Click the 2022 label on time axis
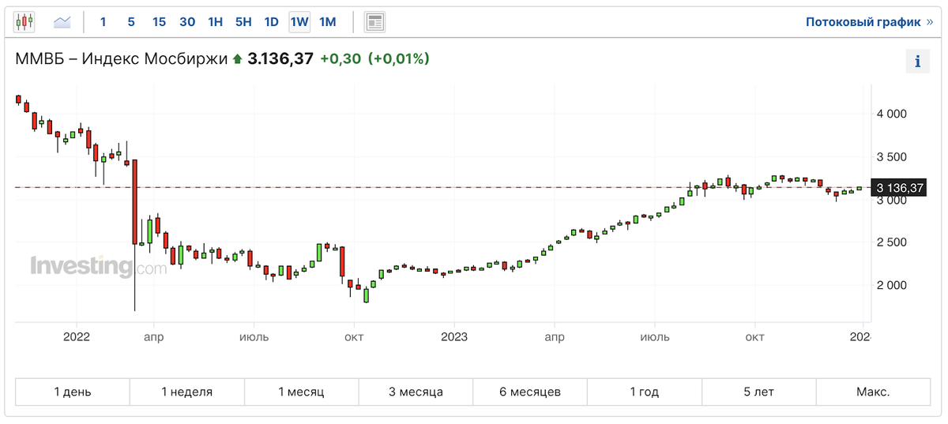This screenshot has width=948, height=424. tap(76, 336)
